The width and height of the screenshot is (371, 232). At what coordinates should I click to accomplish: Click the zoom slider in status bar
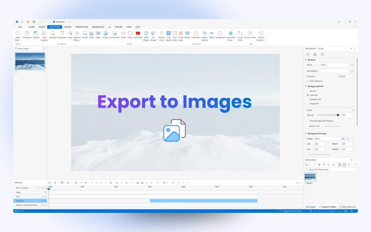pos(331,211)
